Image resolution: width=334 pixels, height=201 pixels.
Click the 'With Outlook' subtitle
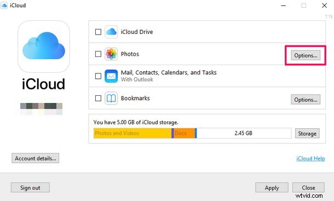pos(137,79)
